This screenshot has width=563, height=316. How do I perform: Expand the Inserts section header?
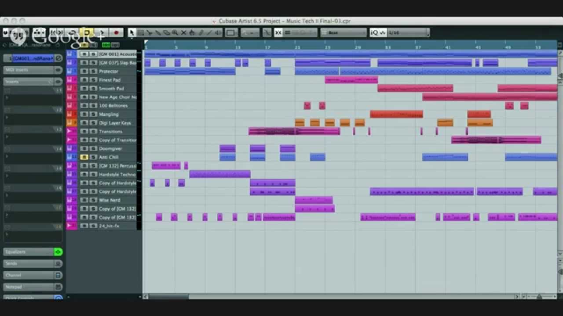point(28,82)
